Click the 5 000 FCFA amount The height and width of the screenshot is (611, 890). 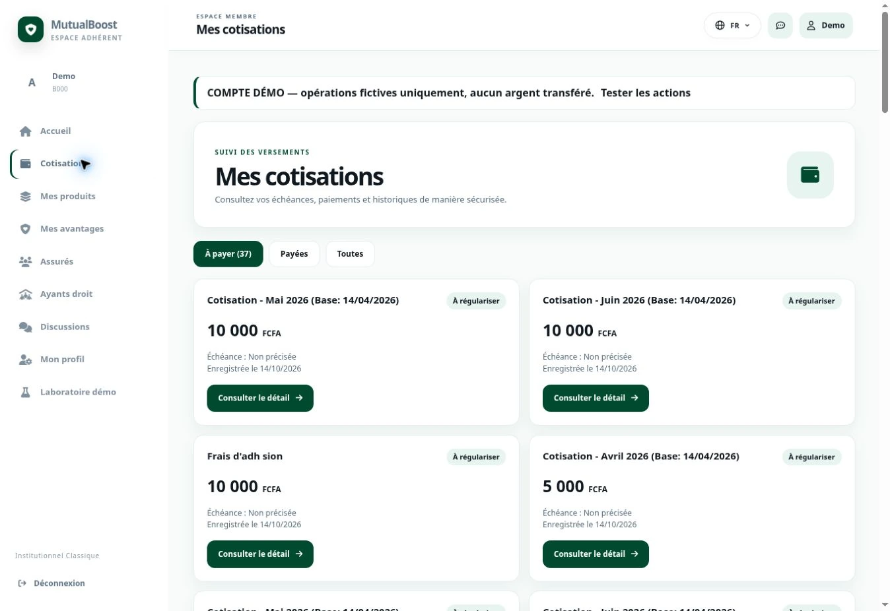pyautogui.click(x=575, y=487)
